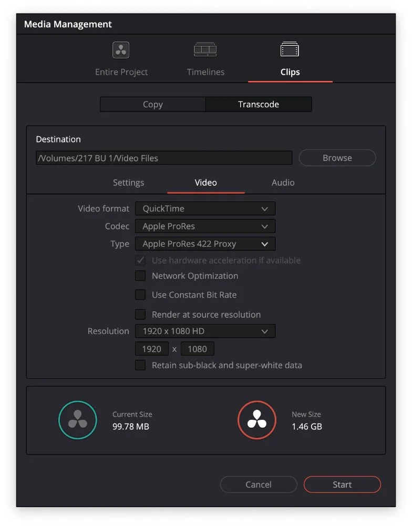Select the Clips tab label

(290, 72)
